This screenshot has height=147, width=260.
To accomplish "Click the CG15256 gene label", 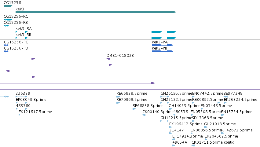I will click(12, 3).
